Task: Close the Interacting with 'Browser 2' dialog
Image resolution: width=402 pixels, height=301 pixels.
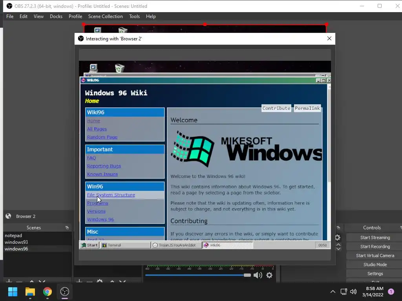Action: tap(329, 38)
